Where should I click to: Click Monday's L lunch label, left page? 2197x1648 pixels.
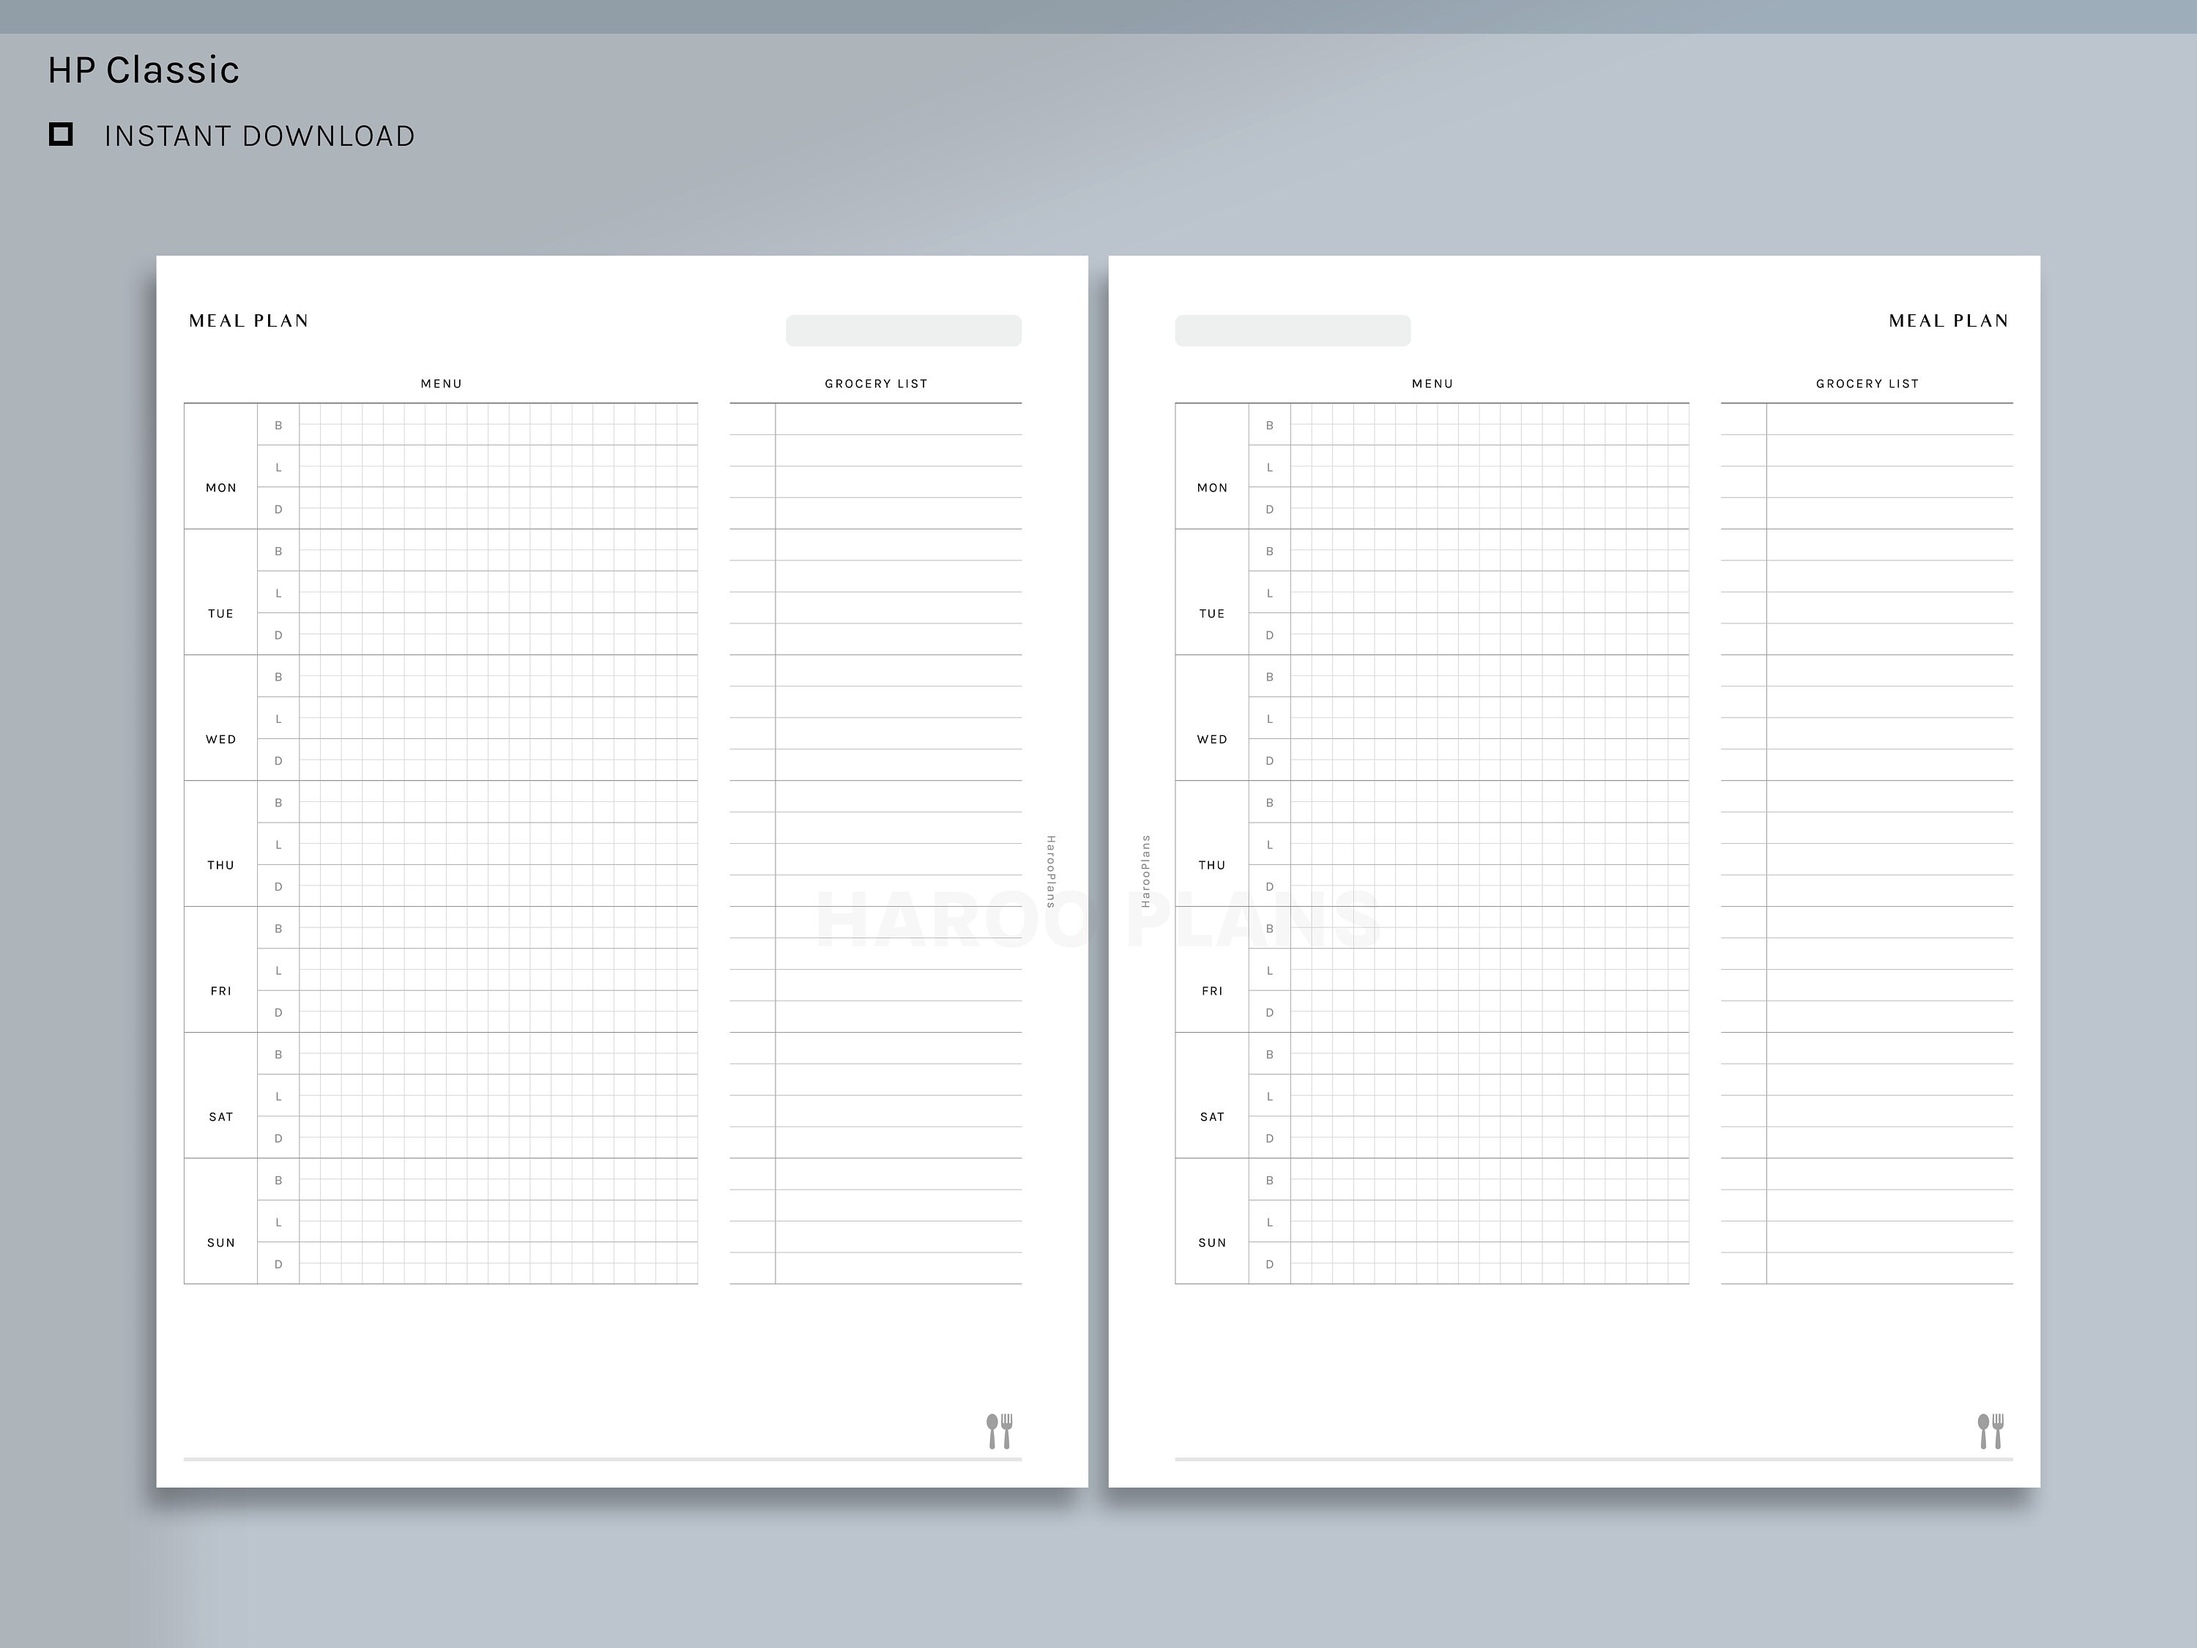point(278,467)
